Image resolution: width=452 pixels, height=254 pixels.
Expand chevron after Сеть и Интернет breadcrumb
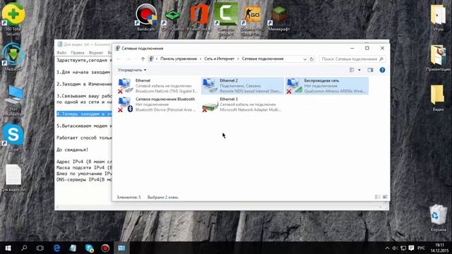pos(238,59)
